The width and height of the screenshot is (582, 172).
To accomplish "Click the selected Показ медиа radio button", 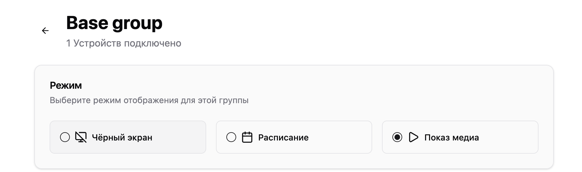I will click(397, 137).
